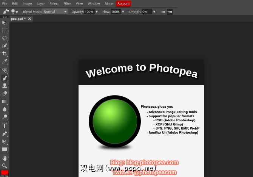Image resolution: width=253 pixels, height=177 pixels.
Task: Select the Pen tool
Action: (5, 133)
